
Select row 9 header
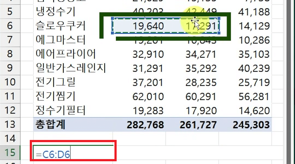coord(10,68)
